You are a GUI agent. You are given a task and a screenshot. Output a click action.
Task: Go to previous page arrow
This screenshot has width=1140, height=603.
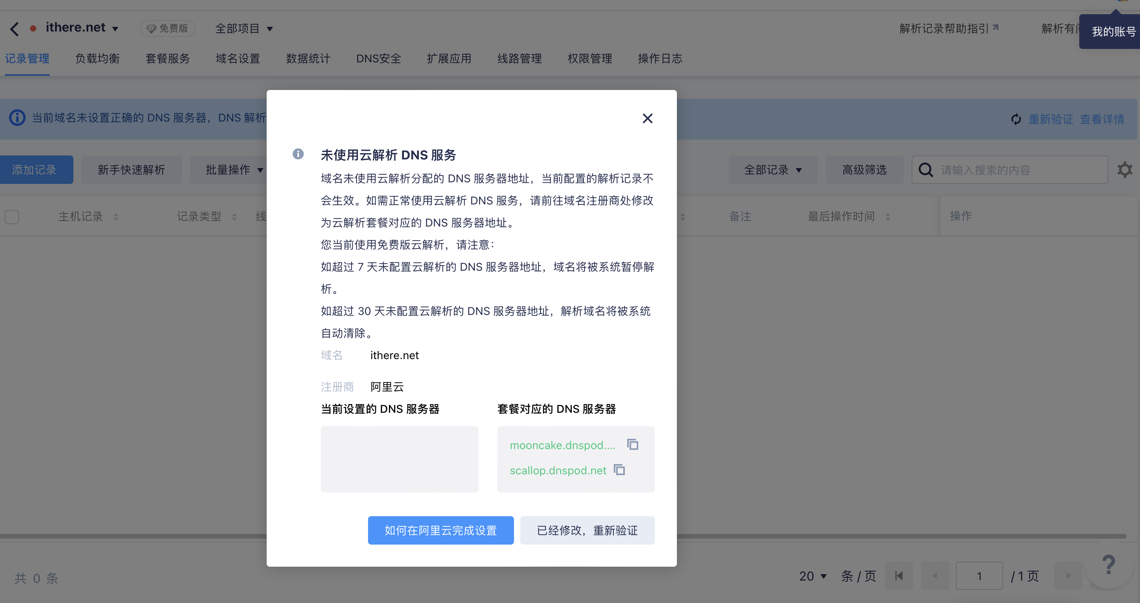935,576
